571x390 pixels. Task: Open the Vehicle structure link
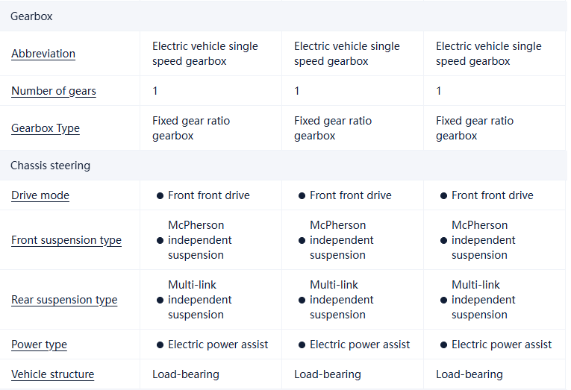(x=52, y=374)
